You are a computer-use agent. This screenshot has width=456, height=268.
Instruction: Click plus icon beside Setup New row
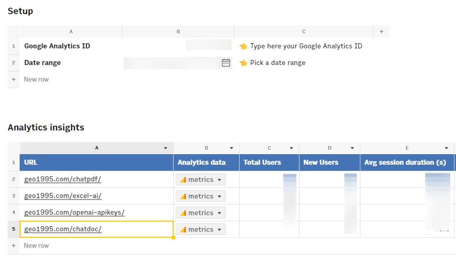click(14, 80)
